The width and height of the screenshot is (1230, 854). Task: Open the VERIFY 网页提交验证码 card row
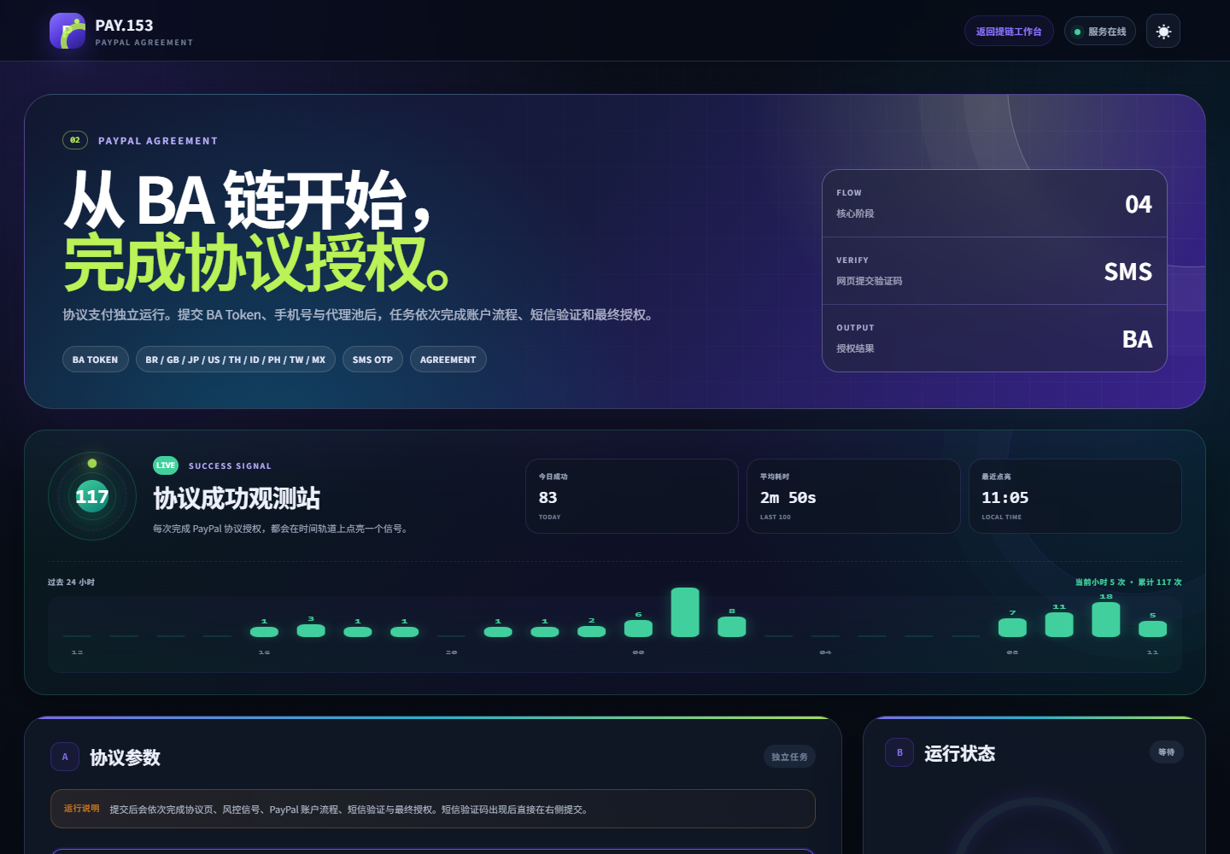click(x=994, y=271)
